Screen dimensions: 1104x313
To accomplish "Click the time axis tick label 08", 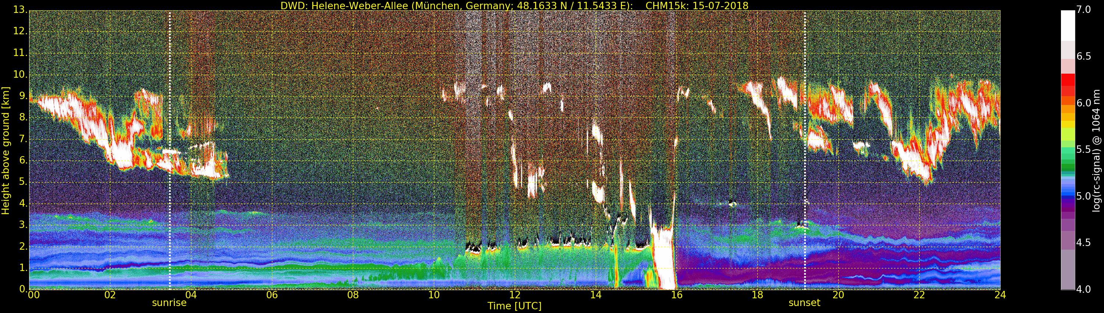I will 353,295.
